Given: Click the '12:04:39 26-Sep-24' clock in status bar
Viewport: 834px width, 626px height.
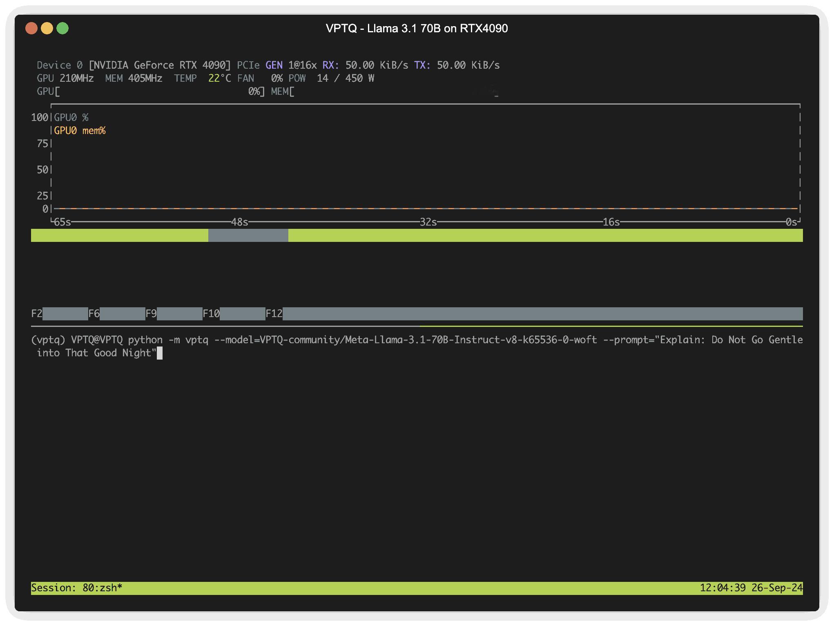Looking at the screenshot, I should [x=751, y=588].
